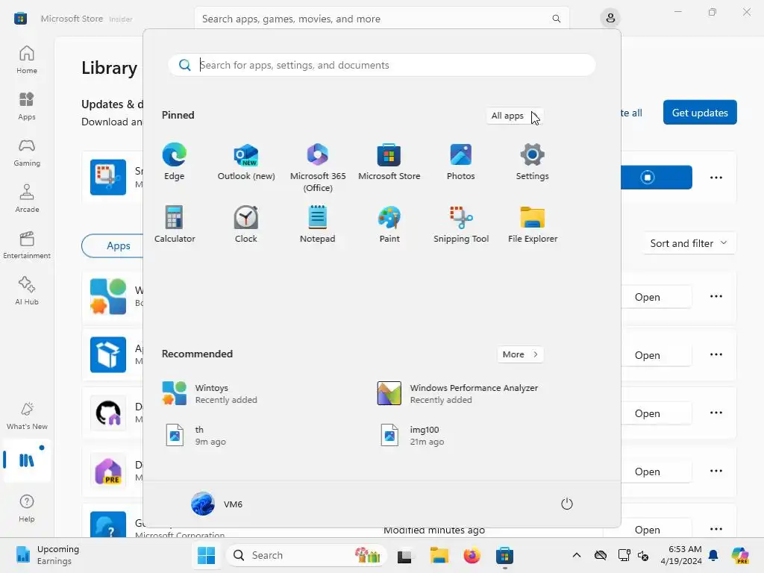Open Upcoming Earnings widget on taskbar

coord(48,555)
